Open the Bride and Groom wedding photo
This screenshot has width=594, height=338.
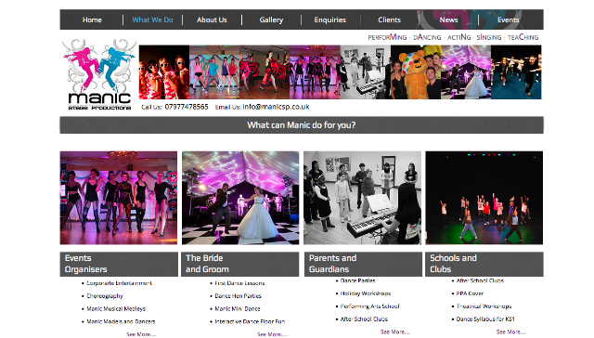pos(240,198)
